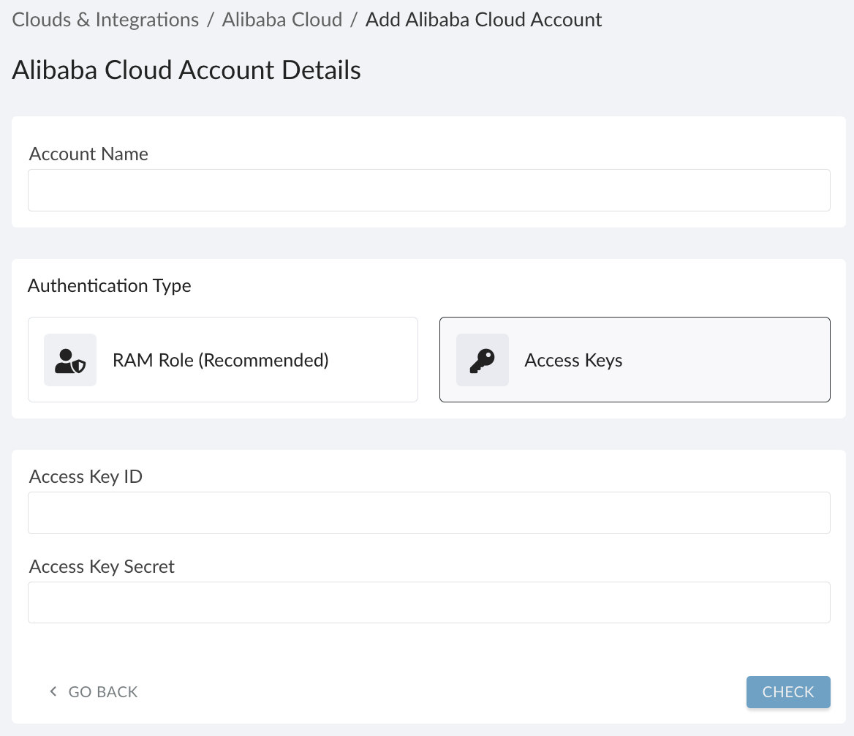This screenshot has width=854, height=736.
Task: Click the Alibaba Cloud Account Details heading
Action: point(186,70)
